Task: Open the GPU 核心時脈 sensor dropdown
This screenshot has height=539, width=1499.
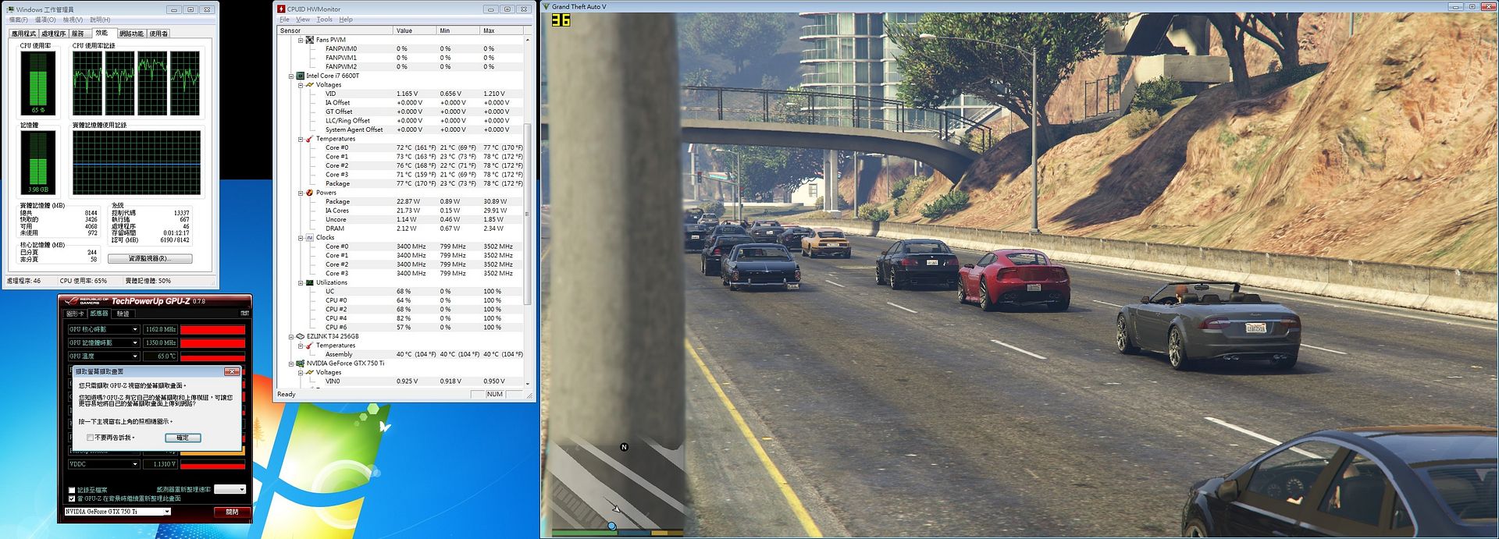Action: [x=135, y=329]
